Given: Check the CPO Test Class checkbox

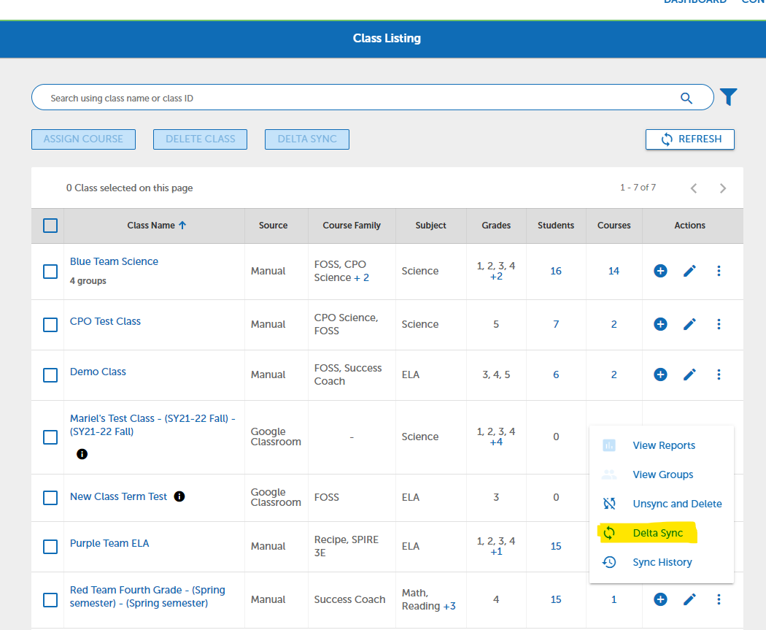Looking at the screenshot, I should (x=50, y=325).
